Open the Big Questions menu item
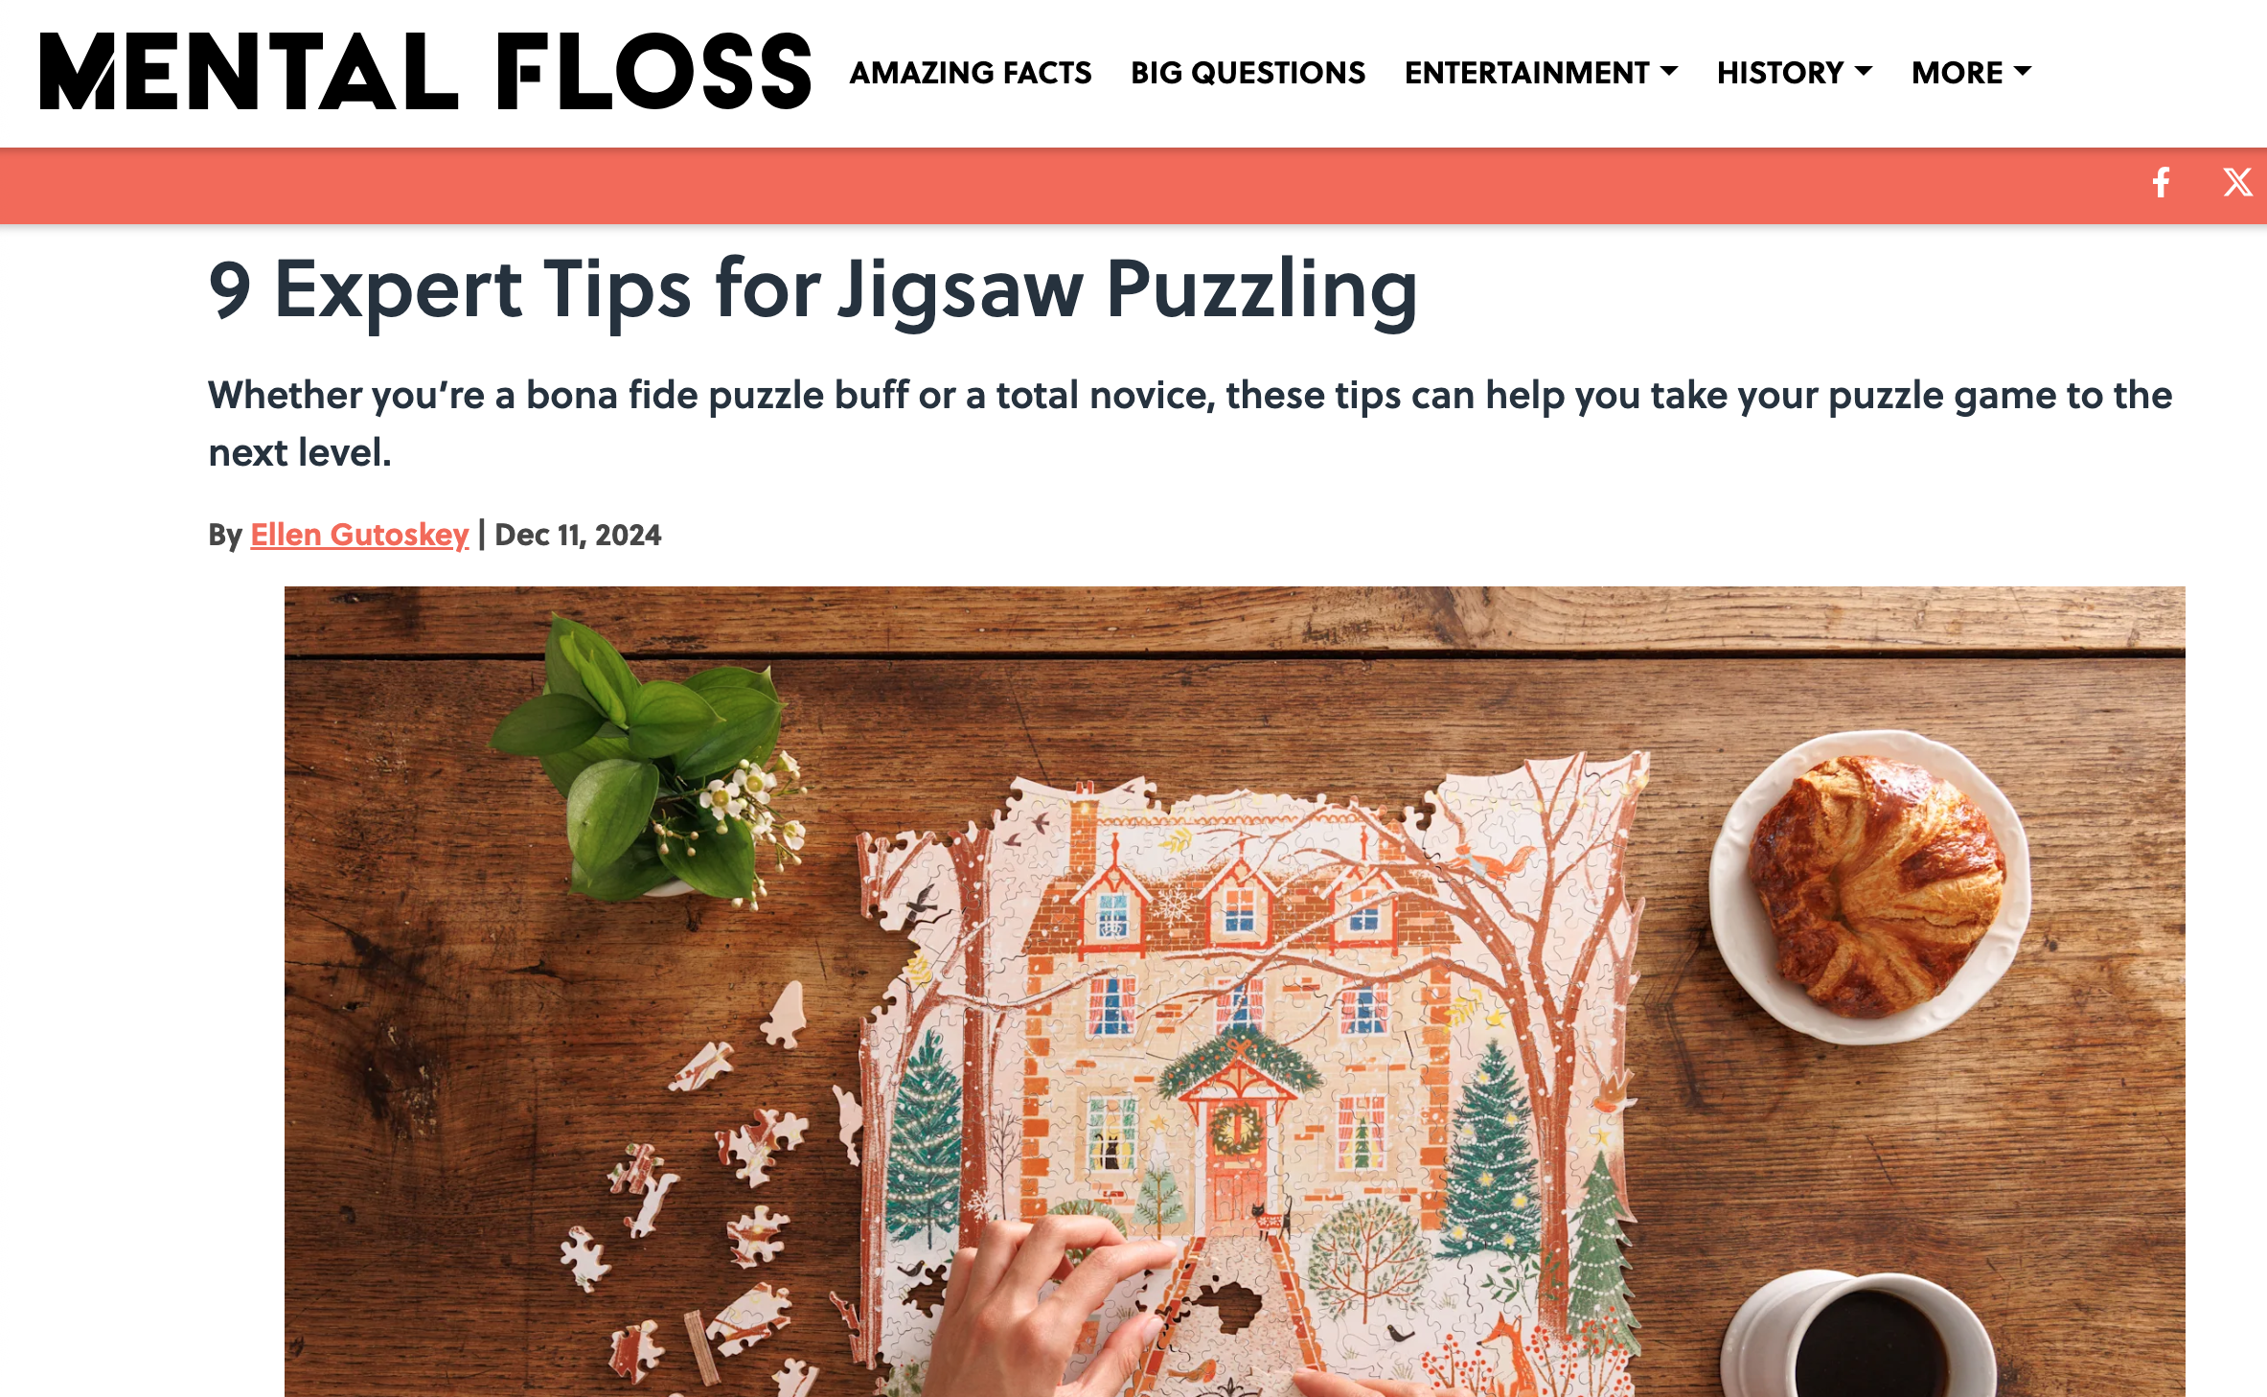This screenshot has width=2267, height=1397. click(1248, 73)
